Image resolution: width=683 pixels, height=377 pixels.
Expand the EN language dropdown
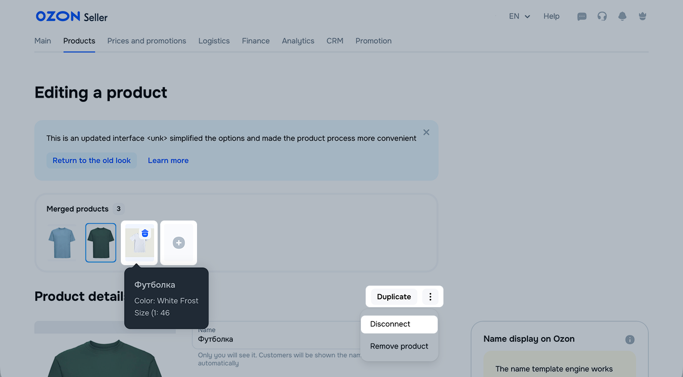coord(519,16)
